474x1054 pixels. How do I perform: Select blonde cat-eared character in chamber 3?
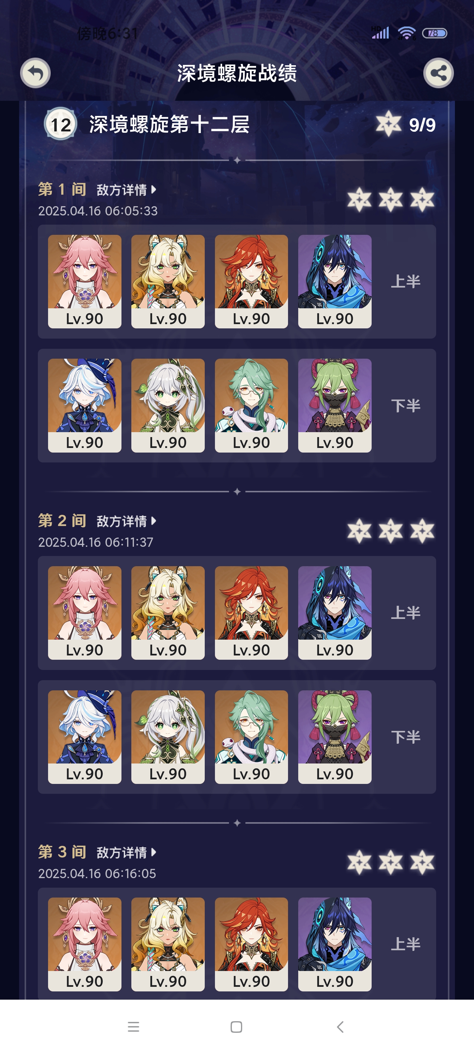point(168,944)
